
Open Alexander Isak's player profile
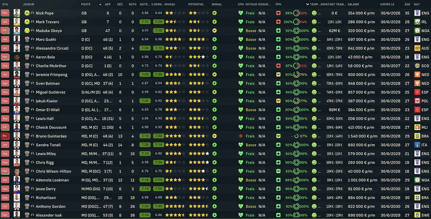[x=49, y=215]
